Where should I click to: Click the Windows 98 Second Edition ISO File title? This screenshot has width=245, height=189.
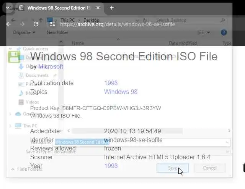[124, 56]
